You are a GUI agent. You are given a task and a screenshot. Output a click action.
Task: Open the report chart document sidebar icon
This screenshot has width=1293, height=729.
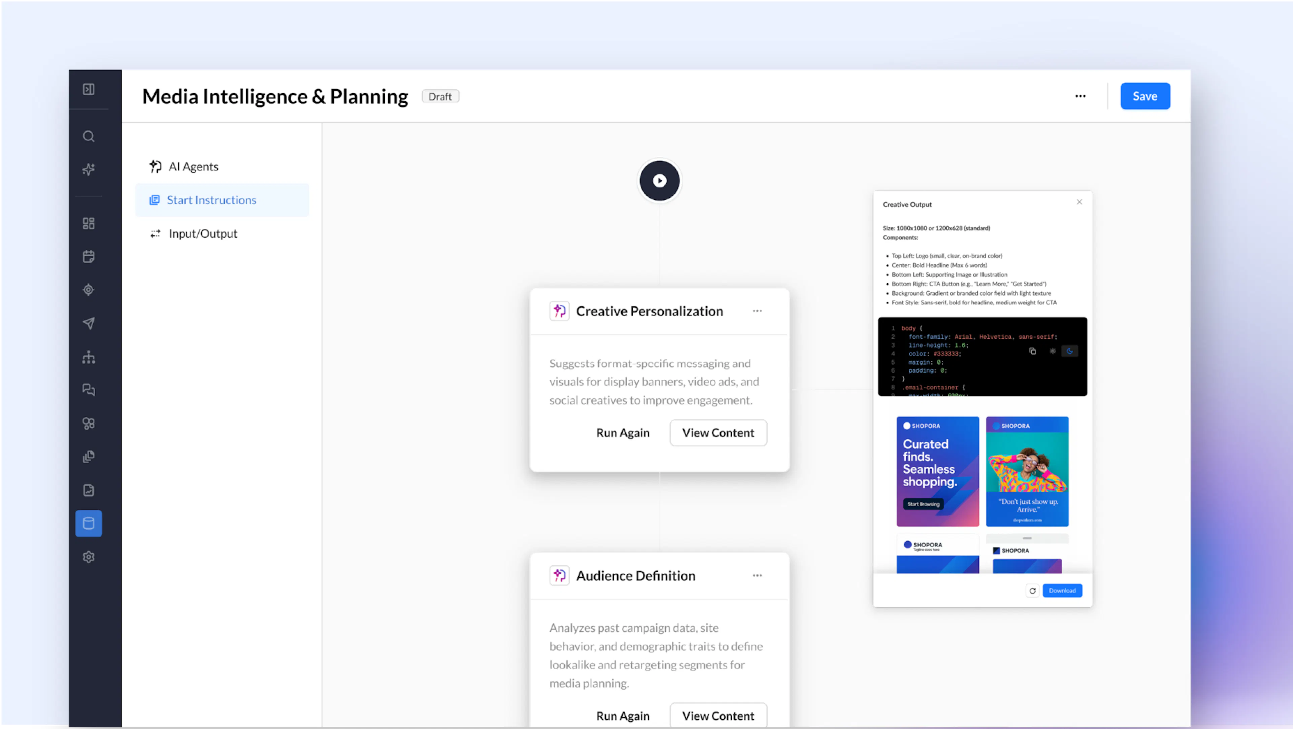pyautogui.click(x=88, y=490)
